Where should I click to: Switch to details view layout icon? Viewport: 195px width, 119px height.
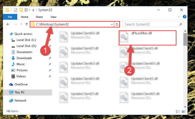tap(178, 111)
